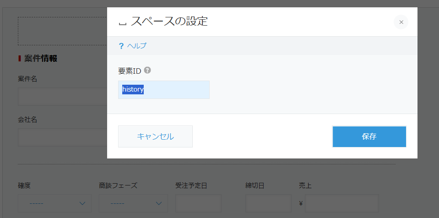439x218 pixels.
Task: Click the 要素ID label text
Action: pyautogui.click(x=130, y=71)
